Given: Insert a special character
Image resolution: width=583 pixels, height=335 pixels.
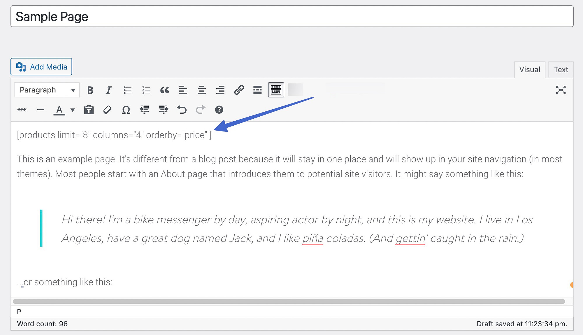Looking at the screenshot, I should (x=126, y=110).
